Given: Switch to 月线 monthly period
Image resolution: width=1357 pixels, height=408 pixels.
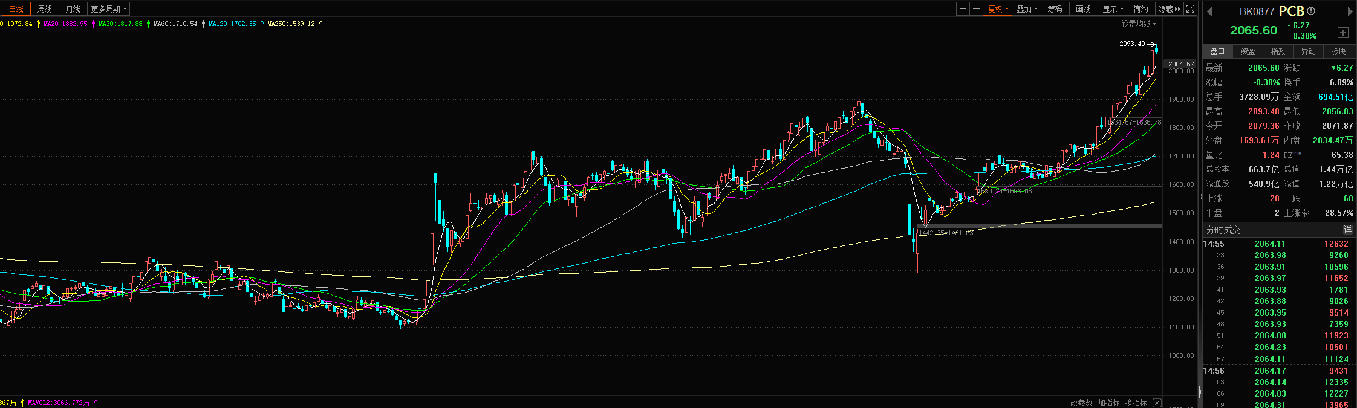Looking at the screenshot, I should (73, 9).
